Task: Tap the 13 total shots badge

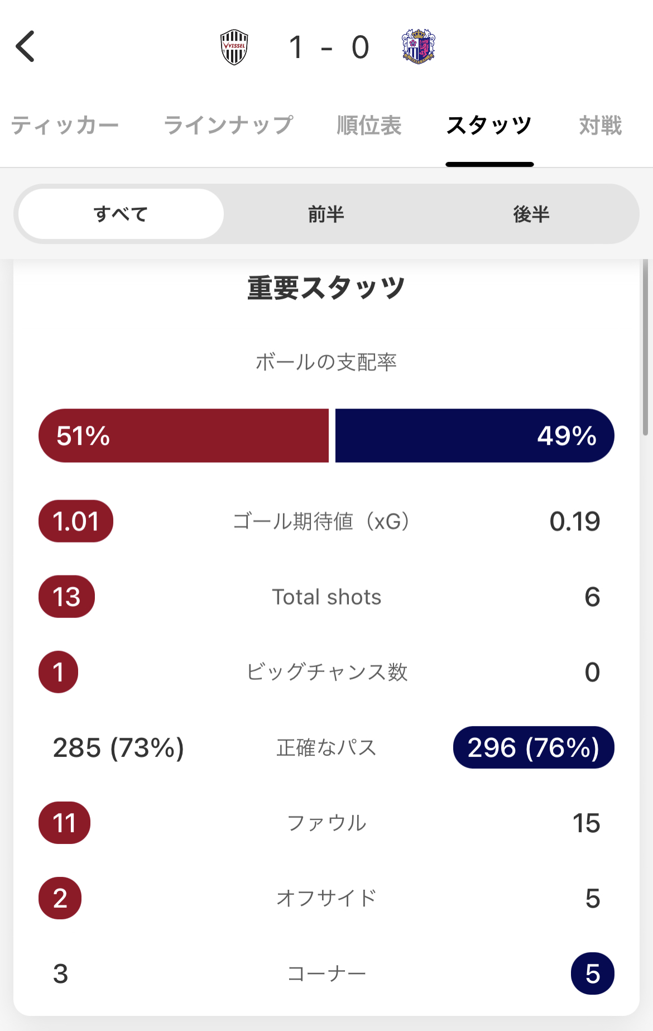Action: coord(66,597)
